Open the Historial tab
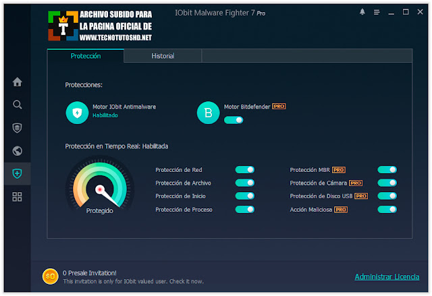Viewport: 432px width, 296px height. tap(163, 56)
